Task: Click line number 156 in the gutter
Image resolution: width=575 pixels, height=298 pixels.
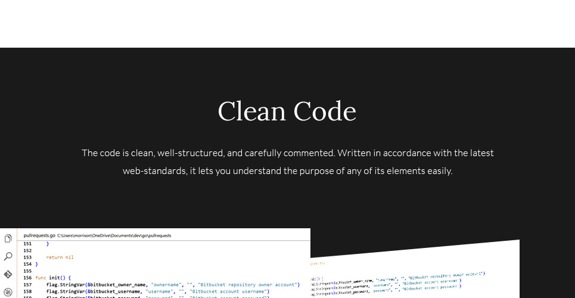Action: [27, 278]
